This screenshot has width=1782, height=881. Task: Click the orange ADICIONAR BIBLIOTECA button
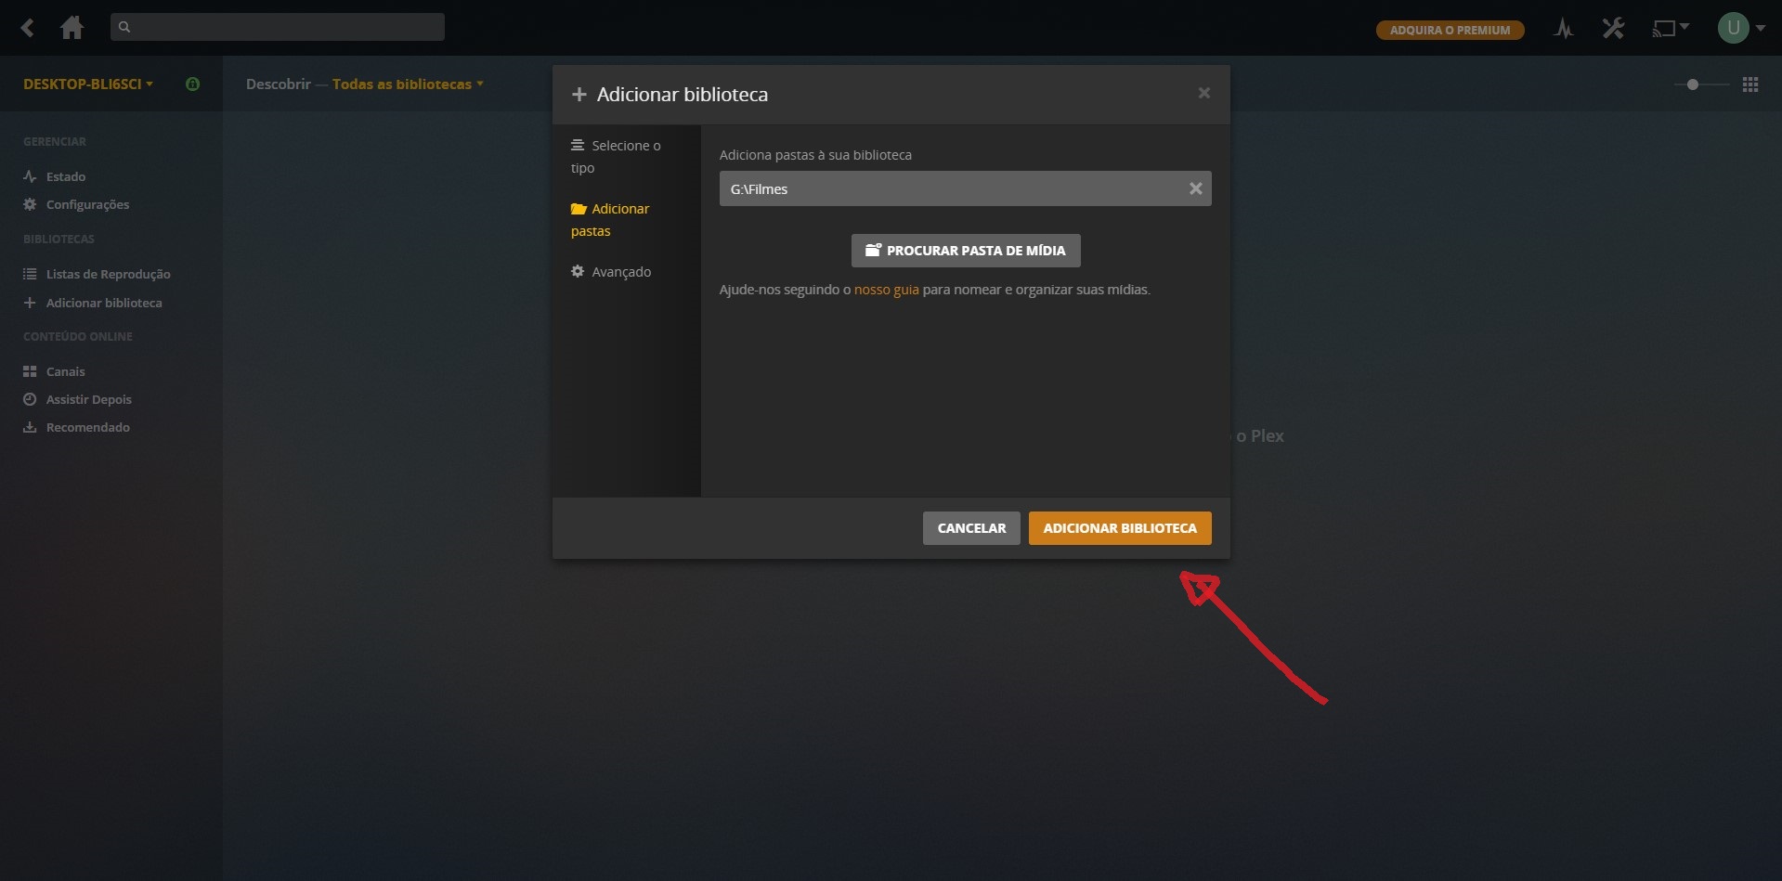pos(1120,528)
